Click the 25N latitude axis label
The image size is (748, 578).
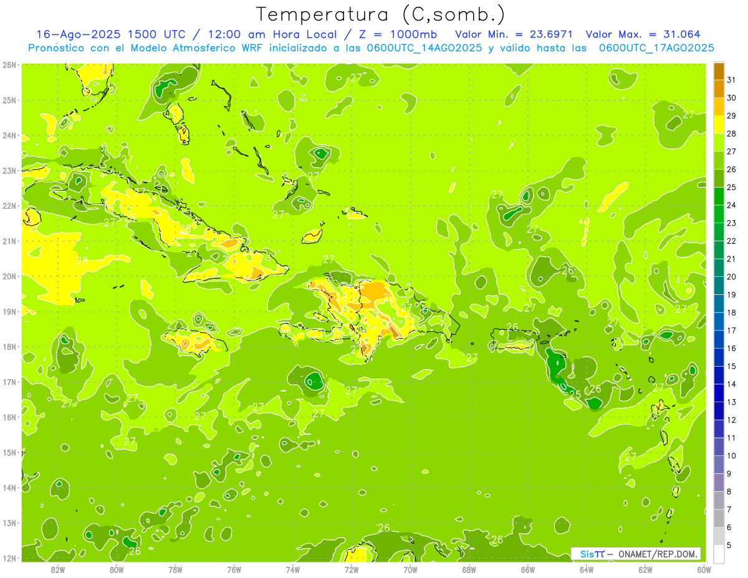9,100
